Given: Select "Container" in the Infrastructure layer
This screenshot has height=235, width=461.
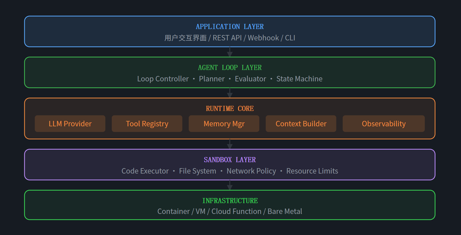Looking at the screenshot, I should 174,211.
